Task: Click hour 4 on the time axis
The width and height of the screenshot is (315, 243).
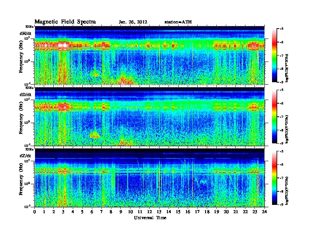Action: pyautogui.click(x=73, y=212)
